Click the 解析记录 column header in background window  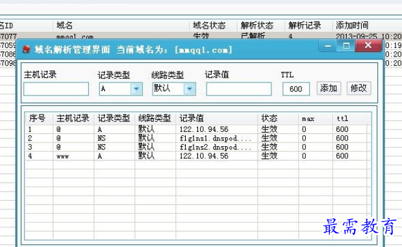[x=308, y=25]
